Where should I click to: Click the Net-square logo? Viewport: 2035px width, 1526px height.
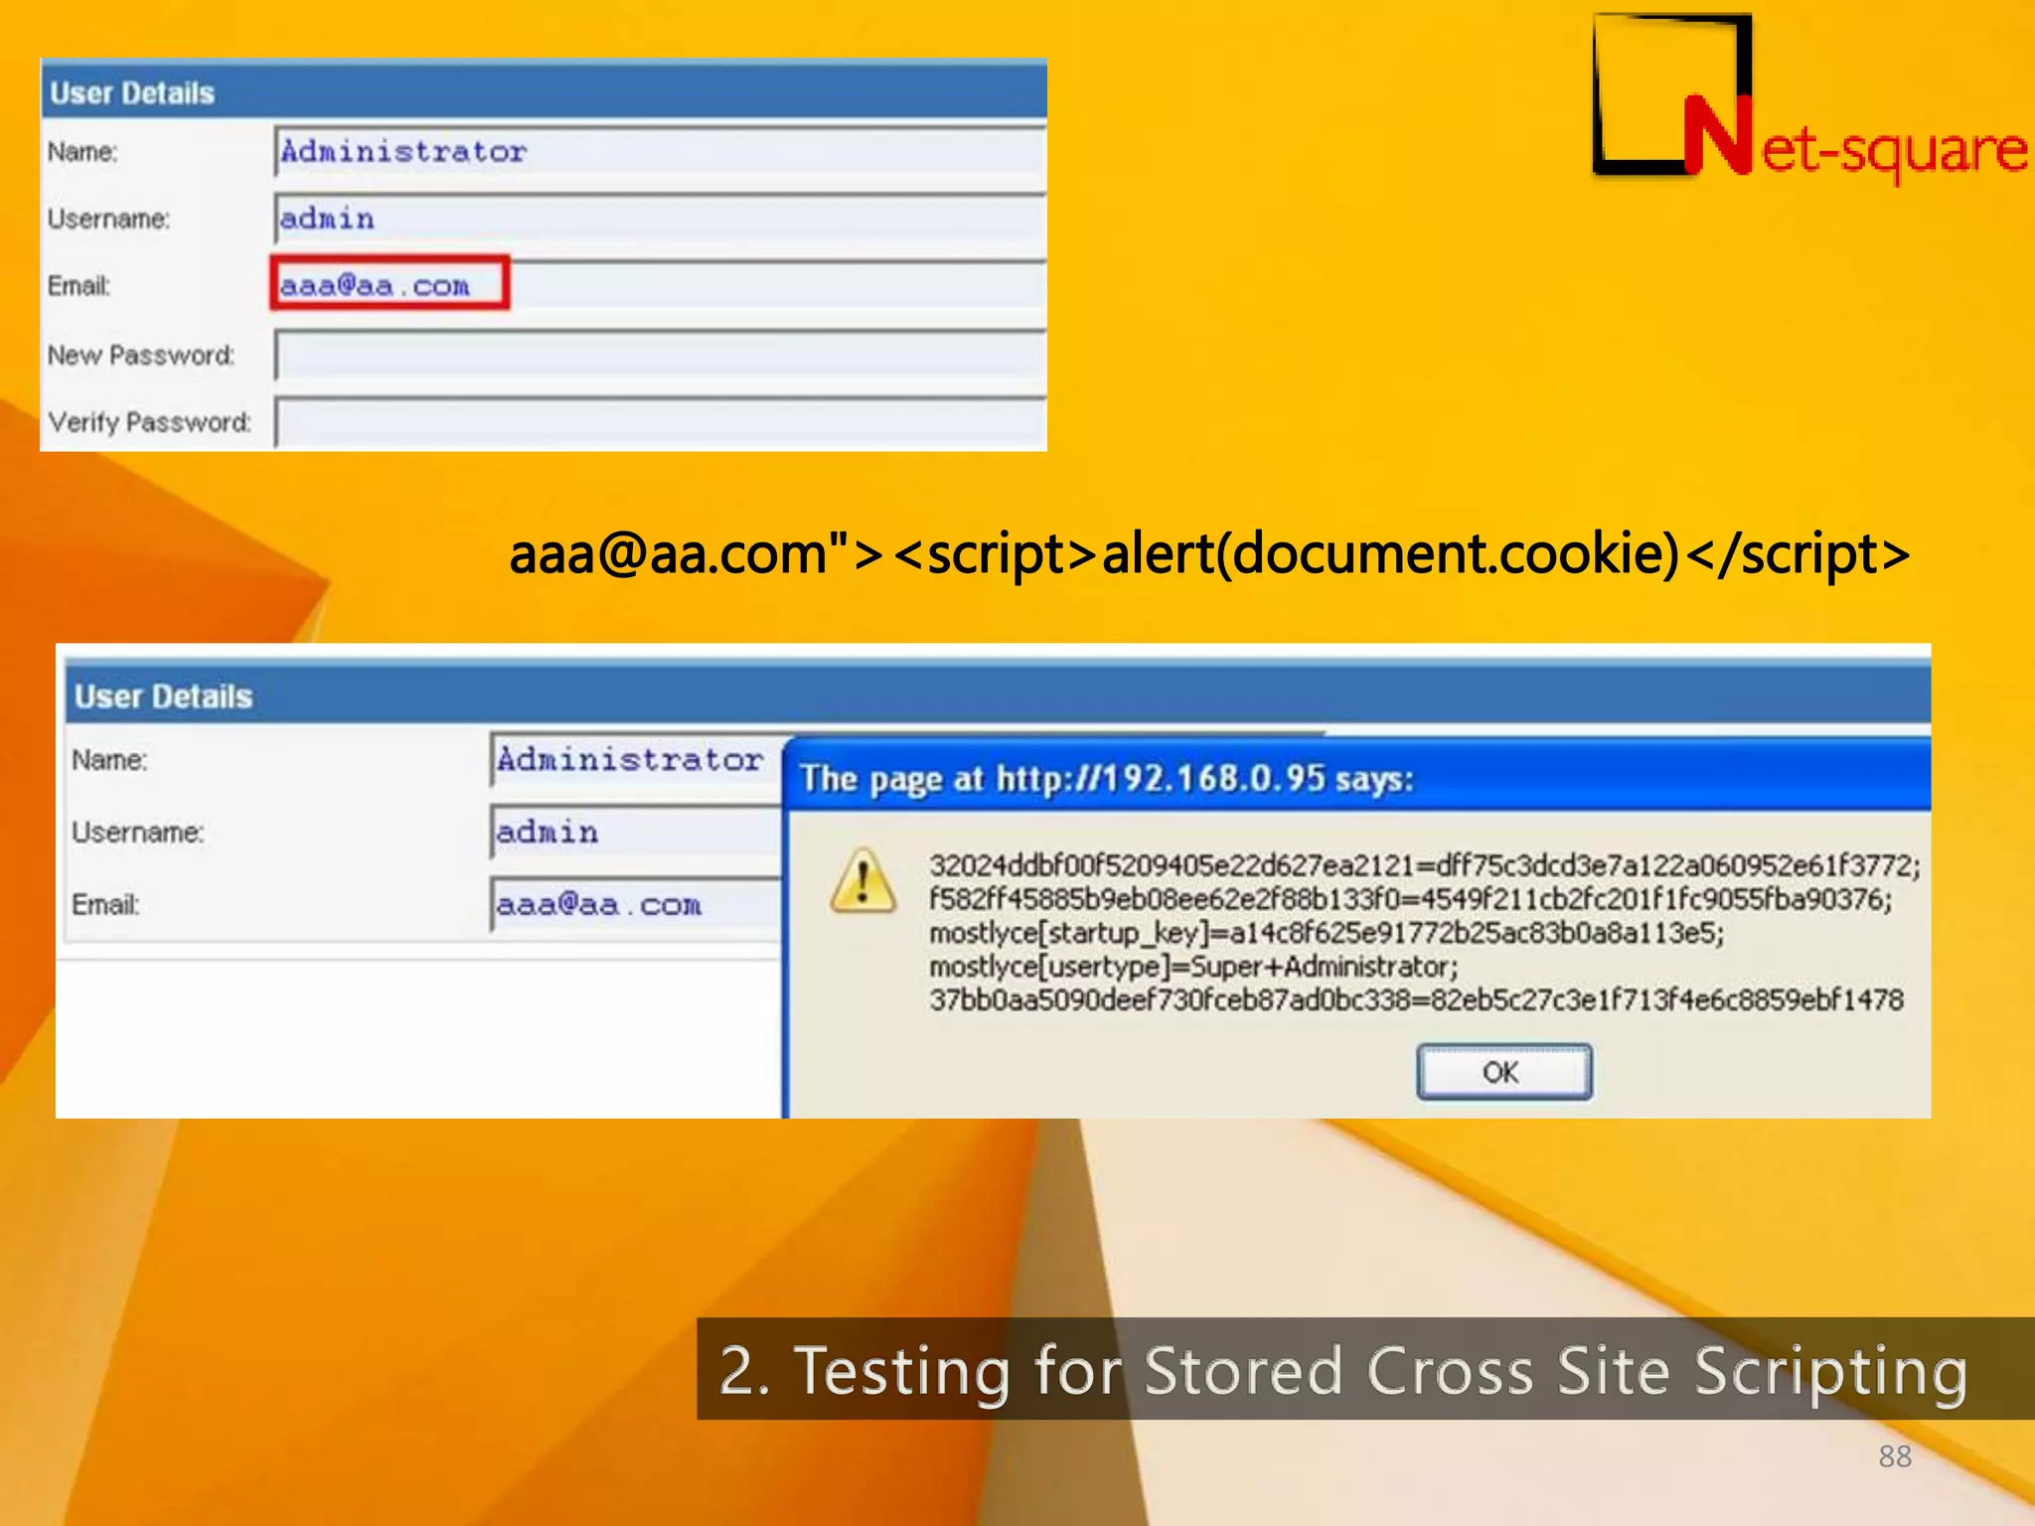tap(1808, 99)
